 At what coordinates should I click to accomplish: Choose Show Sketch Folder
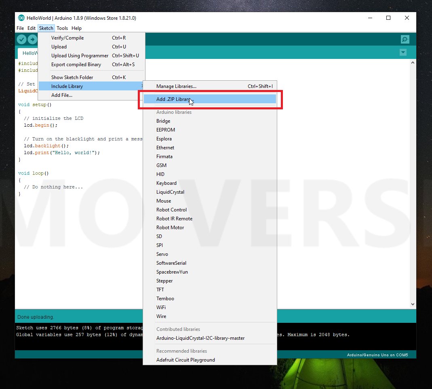point(91,77)
